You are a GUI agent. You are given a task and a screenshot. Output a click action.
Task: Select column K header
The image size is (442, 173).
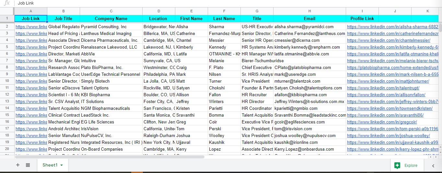coord(427,11)
